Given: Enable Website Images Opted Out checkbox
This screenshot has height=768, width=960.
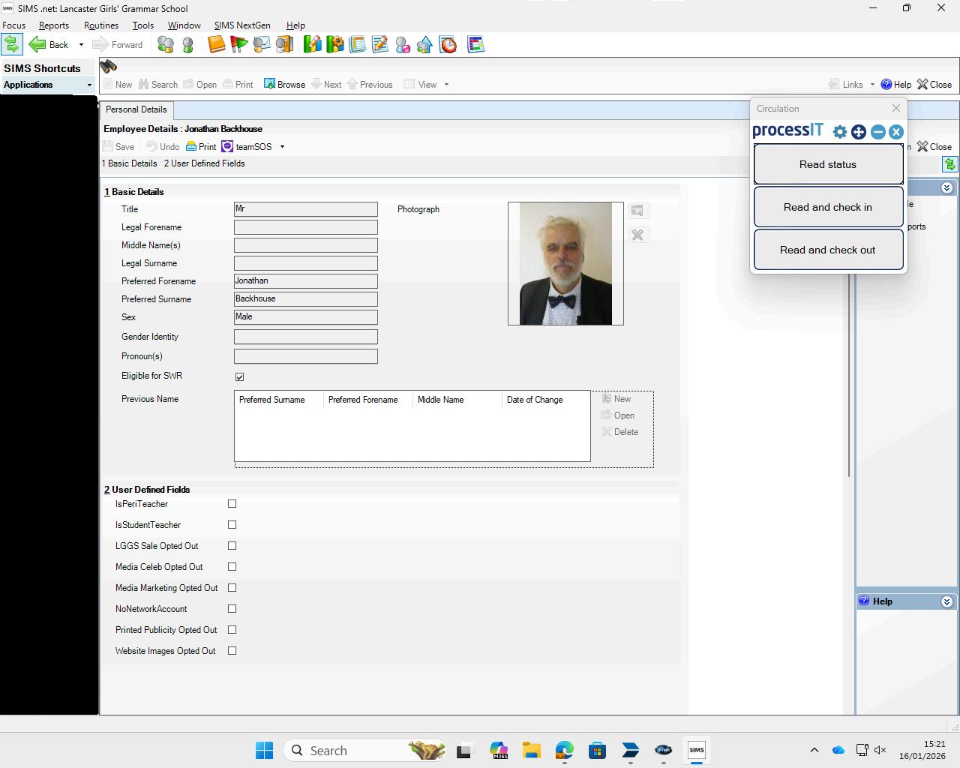Looking at the screenshot, I should (232, 651).
